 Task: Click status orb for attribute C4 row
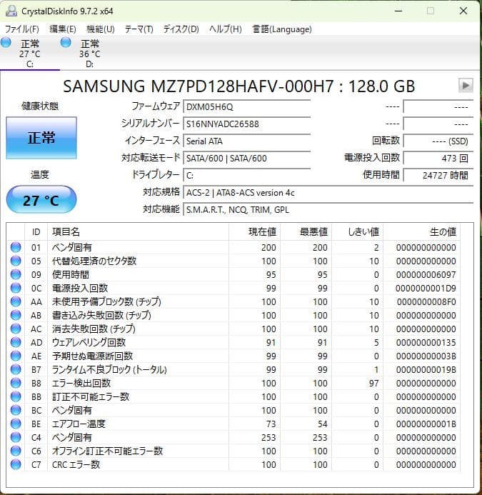[16, 437]
